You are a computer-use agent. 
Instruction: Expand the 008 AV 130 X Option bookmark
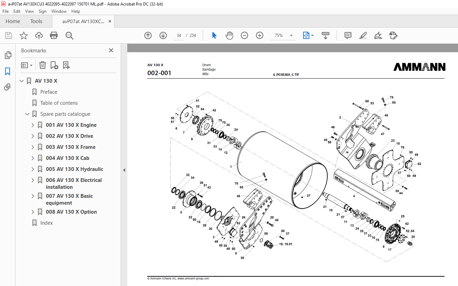[33, 212]
